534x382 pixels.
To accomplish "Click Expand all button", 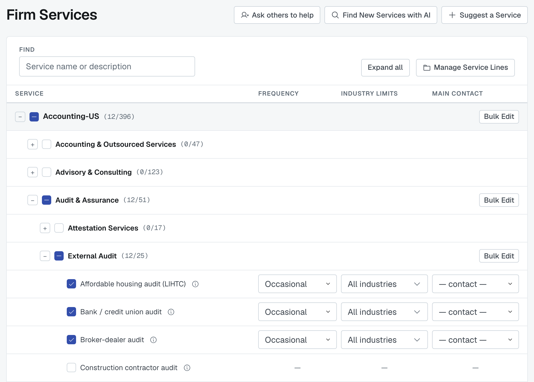I will point(385,67).
